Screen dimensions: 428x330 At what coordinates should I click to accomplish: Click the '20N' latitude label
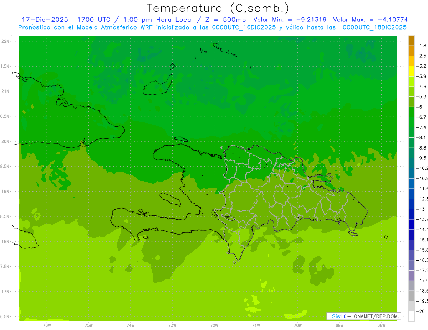(6, 141)
